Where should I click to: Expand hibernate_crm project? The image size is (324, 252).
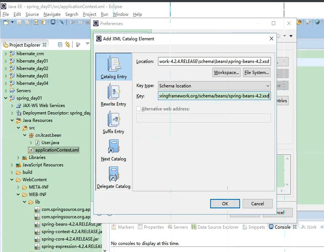click(6, 54)
